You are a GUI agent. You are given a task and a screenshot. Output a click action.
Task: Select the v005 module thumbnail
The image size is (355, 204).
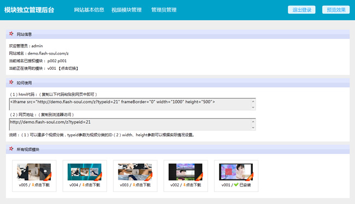34,172
